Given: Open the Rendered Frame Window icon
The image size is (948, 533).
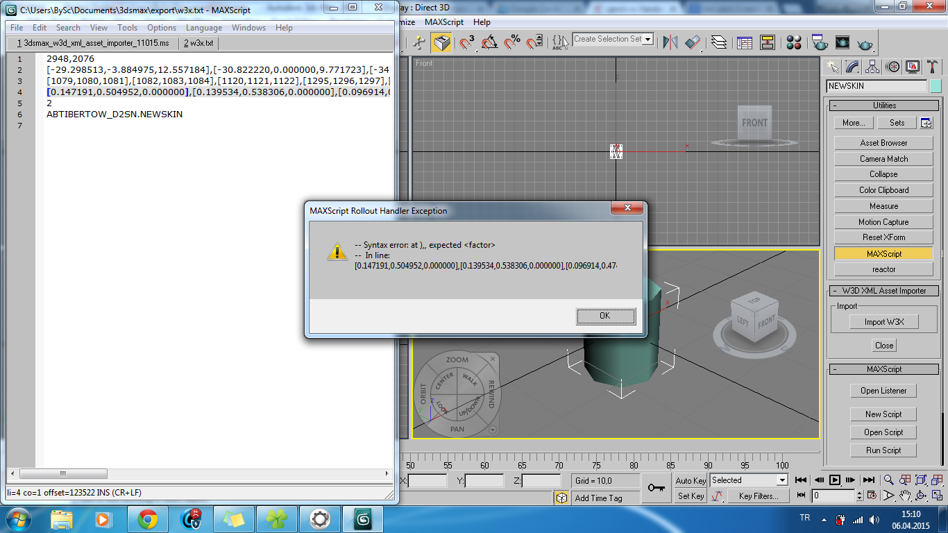Looking at the screenshot, I should pos(842,43).
